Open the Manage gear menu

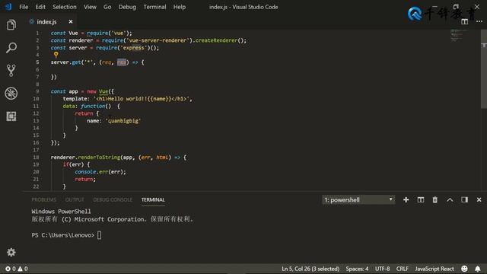[x=11, y=252]
